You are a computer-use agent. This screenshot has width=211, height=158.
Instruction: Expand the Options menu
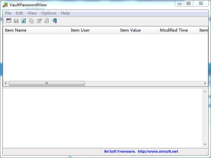click(49, 13)
